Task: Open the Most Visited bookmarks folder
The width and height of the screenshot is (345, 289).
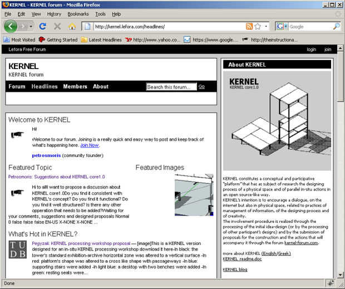Action: (19, 40)
